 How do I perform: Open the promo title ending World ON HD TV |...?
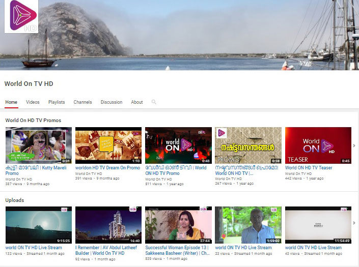[x=246, y=170]
